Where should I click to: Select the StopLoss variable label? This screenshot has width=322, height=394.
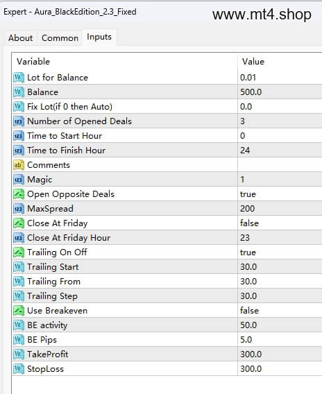click(x=46, y=369)
